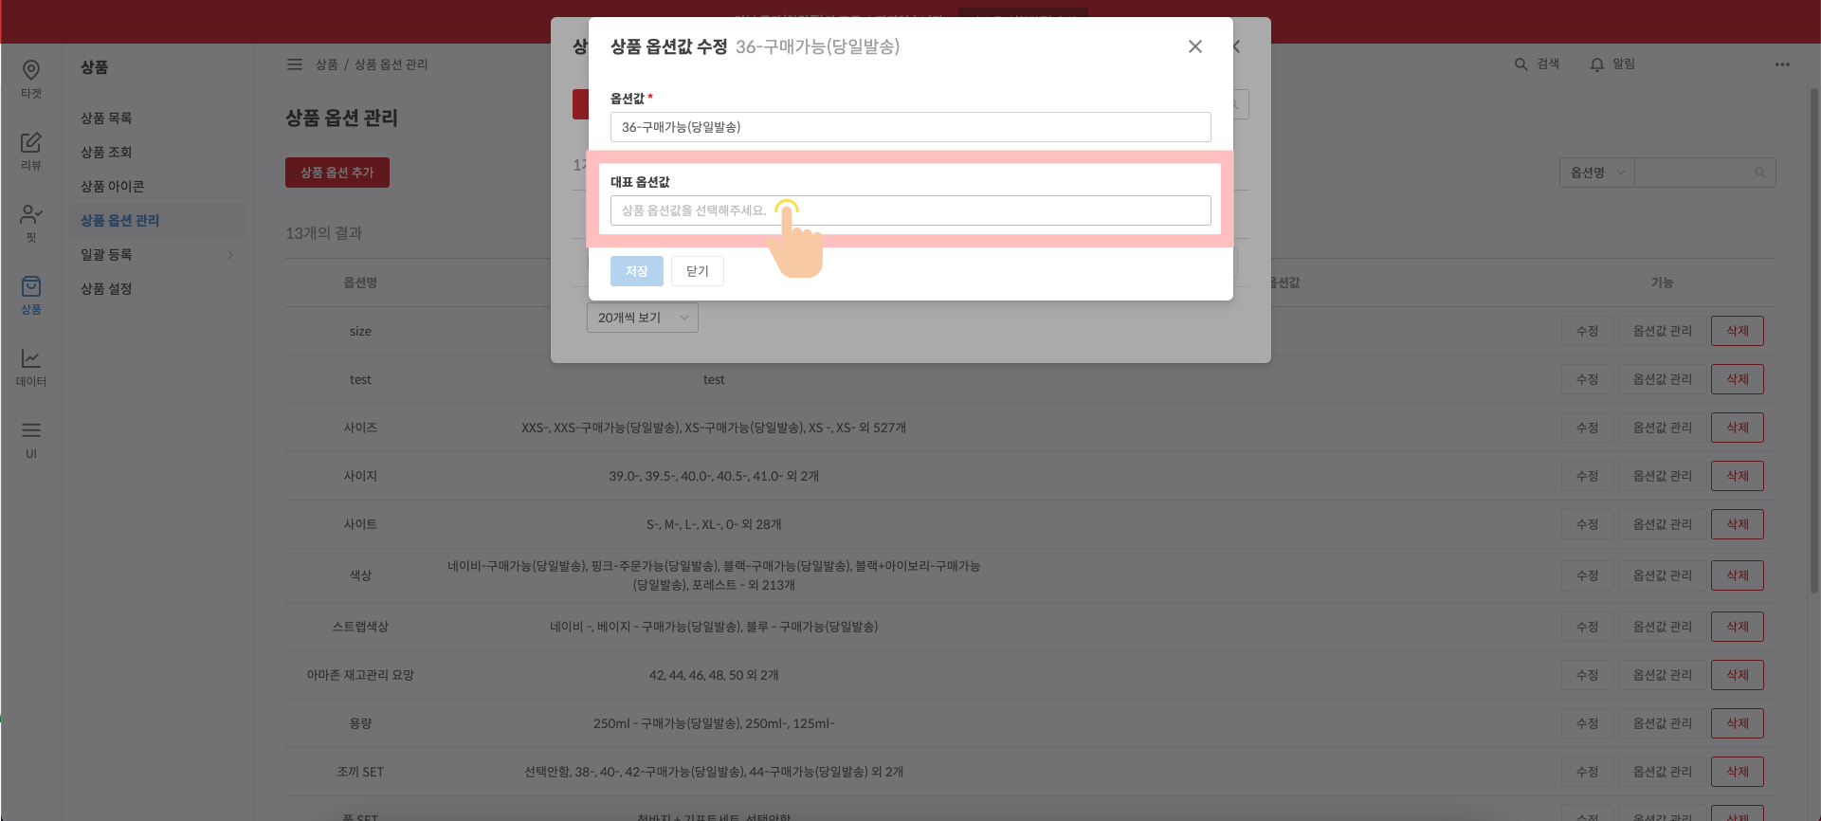Click the 기능 column header
This screenshot has width=1821, height=821.
(x=1663, y=283)
